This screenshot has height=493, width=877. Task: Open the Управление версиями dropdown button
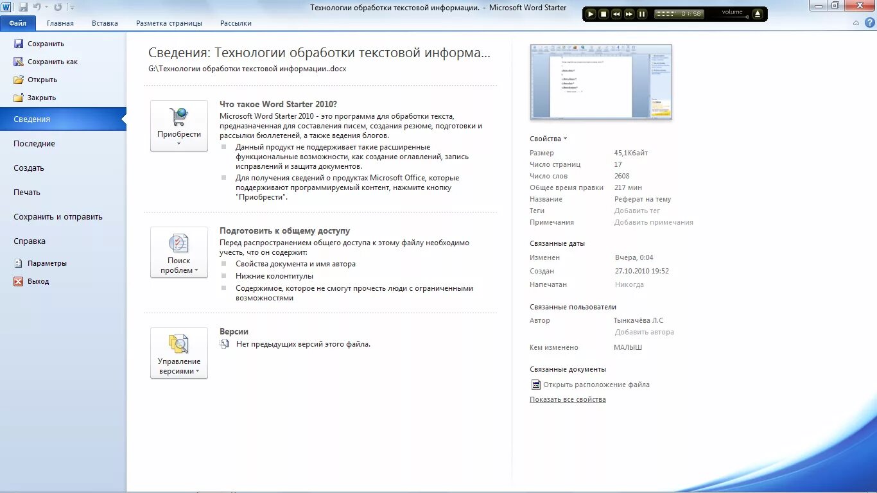coord(179,353)
